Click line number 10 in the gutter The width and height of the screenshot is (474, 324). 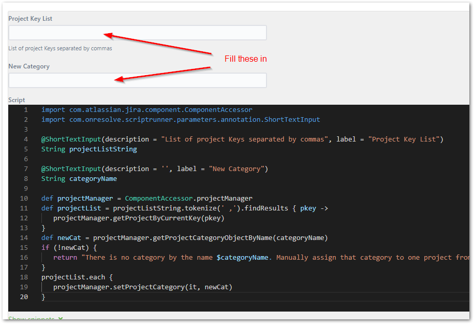point(24,199)
